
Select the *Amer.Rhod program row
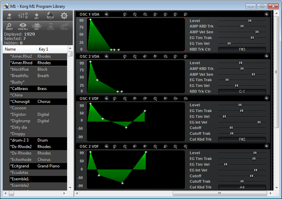click(38, 63)
